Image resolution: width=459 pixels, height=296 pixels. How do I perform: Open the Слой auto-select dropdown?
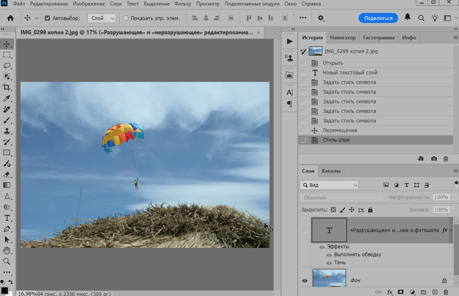101,18
